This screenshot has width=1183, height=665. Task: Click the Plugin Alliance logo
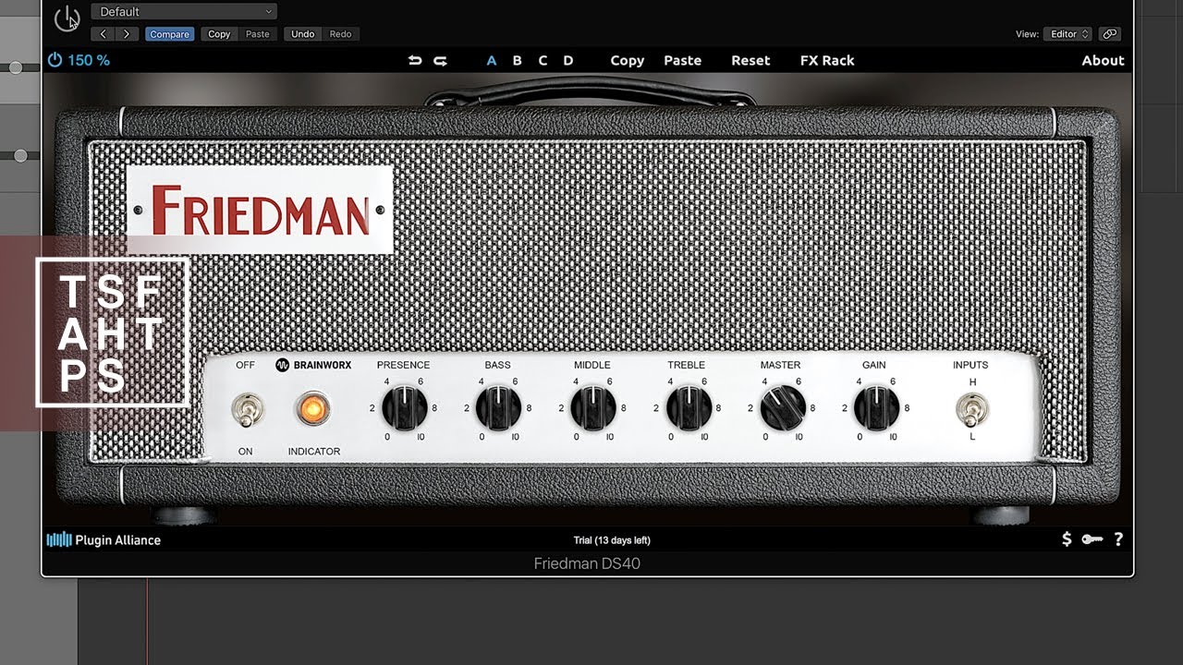[x=104, y=539]
